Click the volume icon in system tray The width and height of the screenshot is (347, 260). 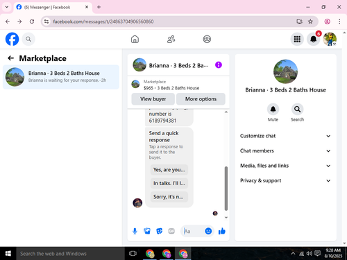309,254
